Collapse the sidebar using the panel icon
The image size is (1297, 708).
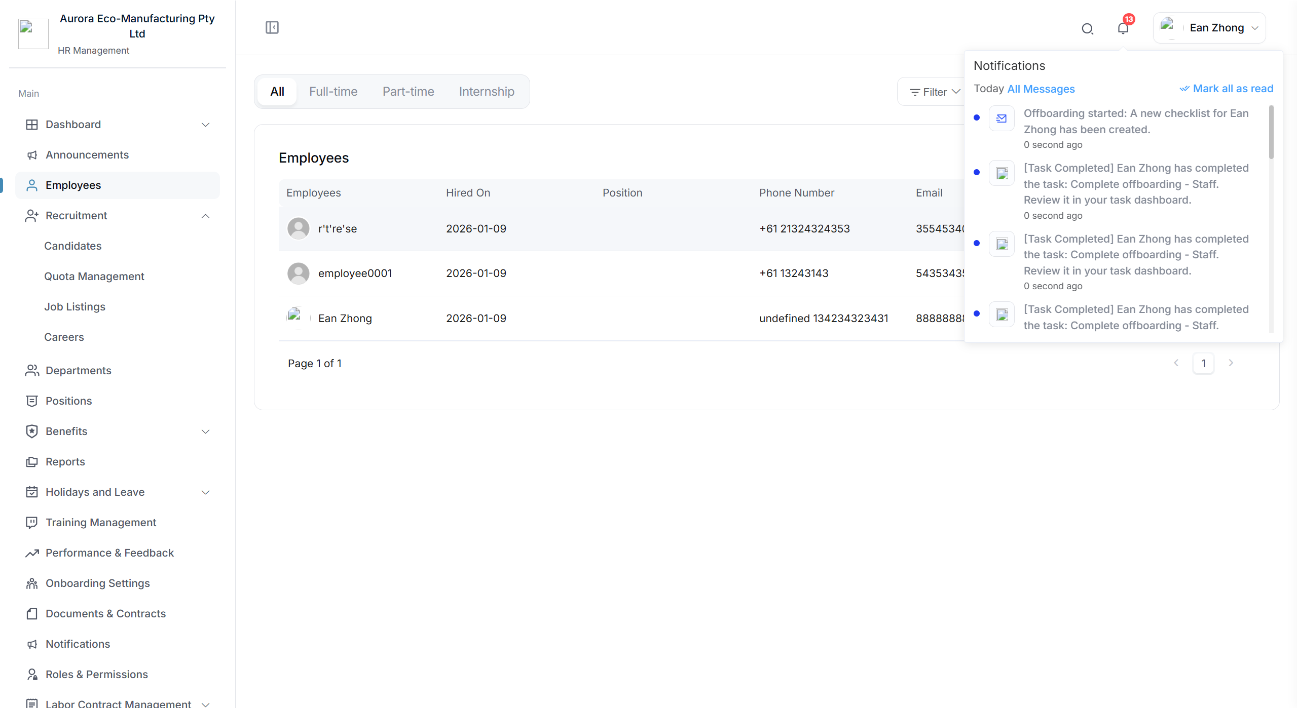pyautogui.click(x=272, y=27)
